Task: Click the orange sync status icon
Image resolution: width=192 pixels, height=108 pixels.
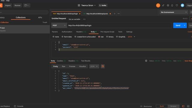Action: (x=158, y=5)
